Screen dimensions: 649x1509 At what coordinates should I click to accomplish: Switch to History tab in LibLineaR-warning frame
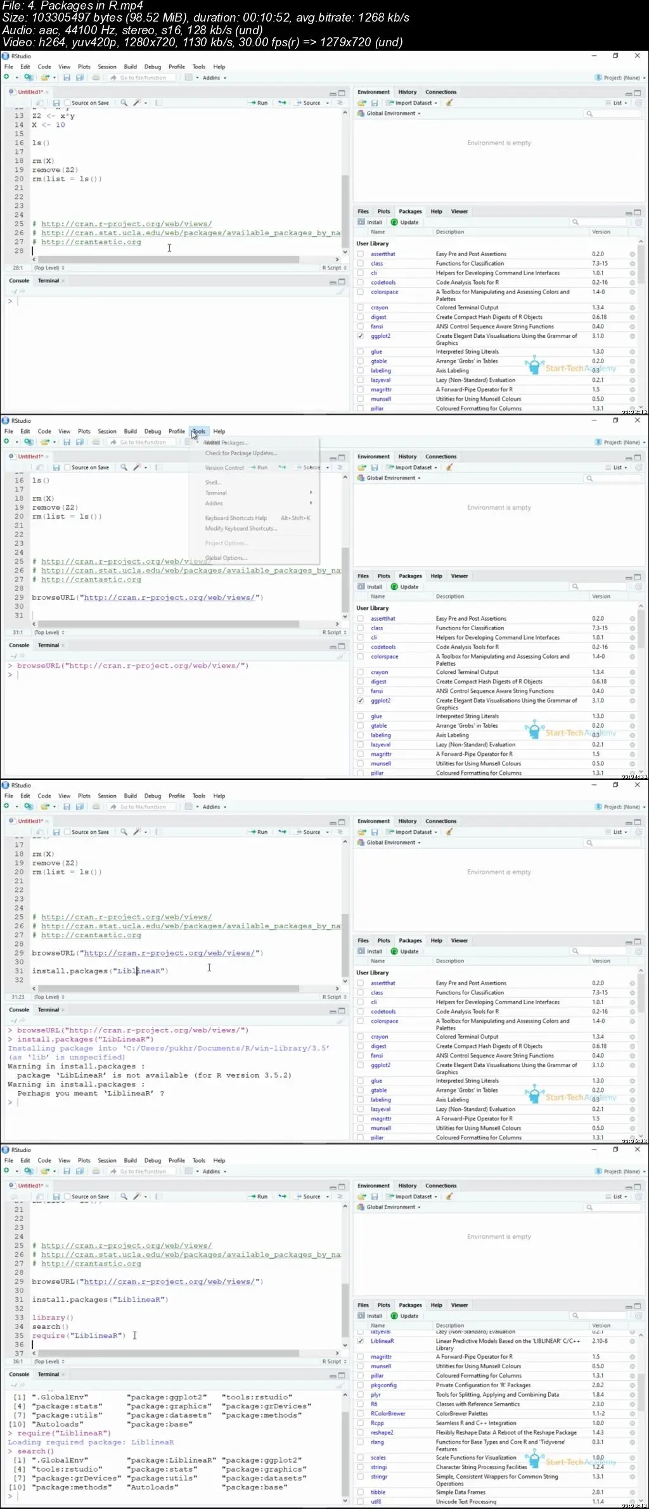tap(408, 821)
